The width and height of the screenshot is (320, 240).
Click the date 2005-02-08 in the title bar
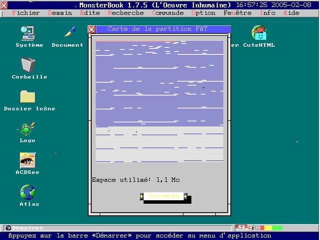pyautogui.click(x=291, y=5)
